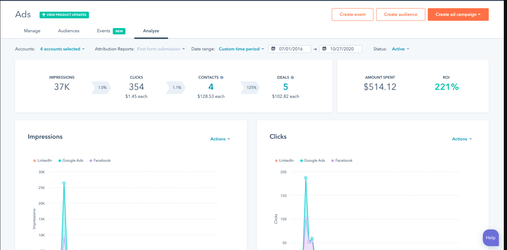Open the First form submission attribution dropdown

click(161, 49)
